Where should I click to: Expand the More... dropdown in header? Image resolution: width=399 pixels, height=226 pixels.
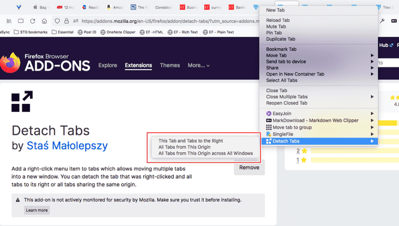(198, 65)
